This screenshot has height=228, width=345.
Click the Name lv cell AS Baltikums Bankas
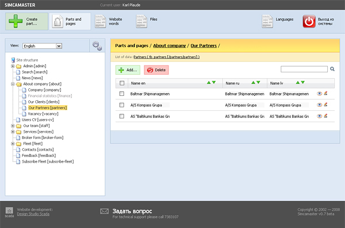[289, 117]
